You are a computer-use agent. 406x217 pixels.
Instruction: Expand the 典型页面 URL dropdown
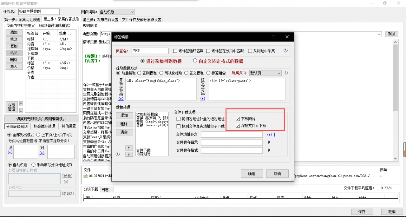(380, 34)
